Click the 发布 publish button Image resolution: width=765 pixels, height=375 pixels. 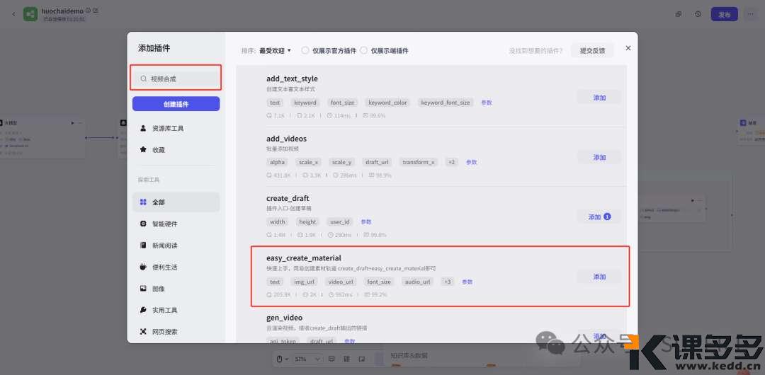pyautogui.click(x=724, y=14)
